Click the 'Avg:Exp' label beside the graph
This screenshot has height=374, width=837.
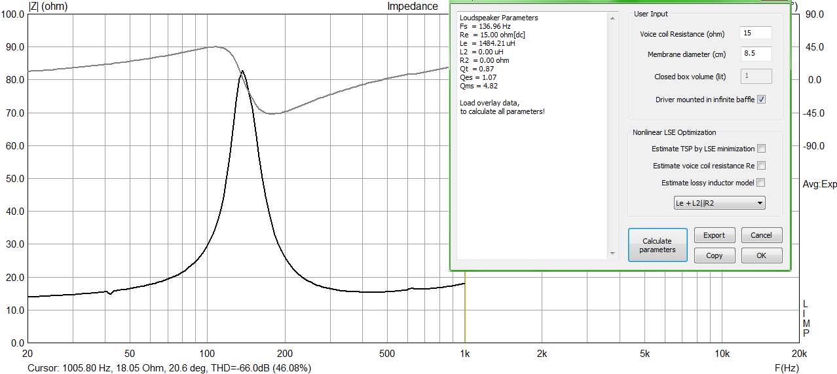coord(819,185)
